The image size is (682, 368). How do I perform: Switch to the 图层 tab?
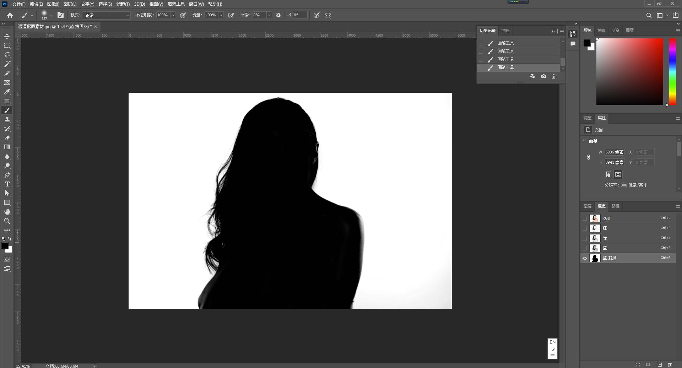587,206
